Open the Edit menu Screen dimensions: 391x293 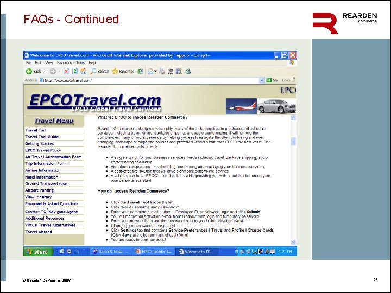click(38, 63)
